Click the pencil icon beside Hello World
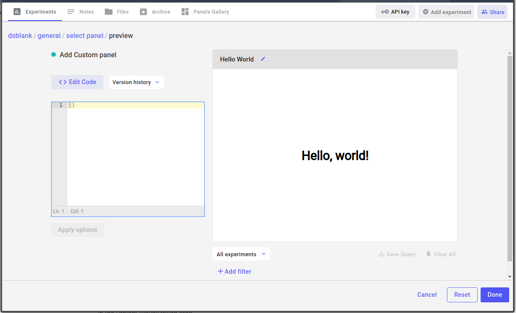This screenshot has width=516, height=313. coord(263,59)
